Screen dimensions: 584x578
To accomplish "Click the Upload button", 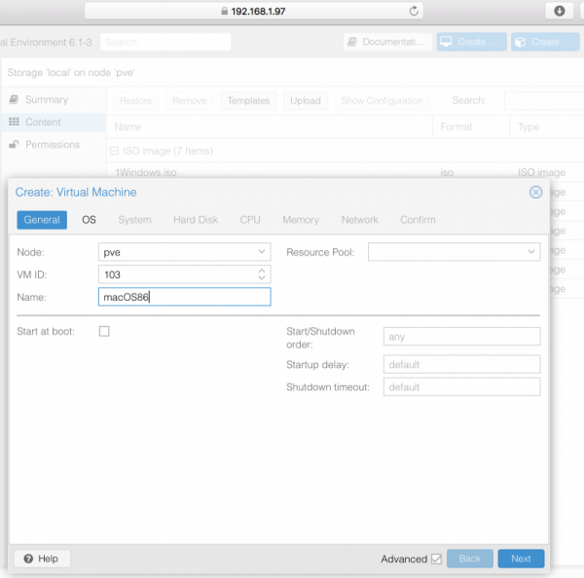I will pos(306,100).
